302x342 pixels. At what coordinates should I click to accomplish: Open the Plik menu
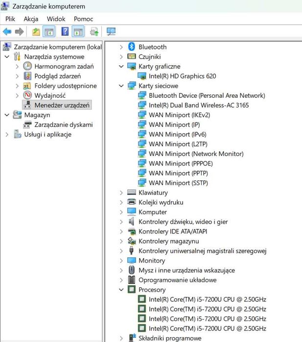[x=10, y=19]
